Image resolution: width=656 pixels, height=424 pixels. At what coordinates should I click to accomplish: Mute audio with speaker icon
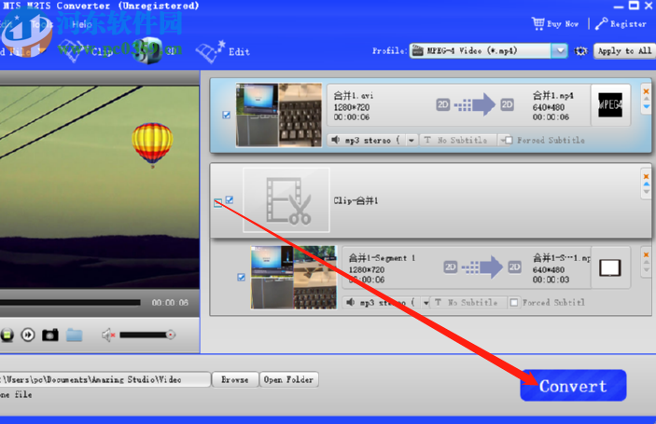click(108, 335)
